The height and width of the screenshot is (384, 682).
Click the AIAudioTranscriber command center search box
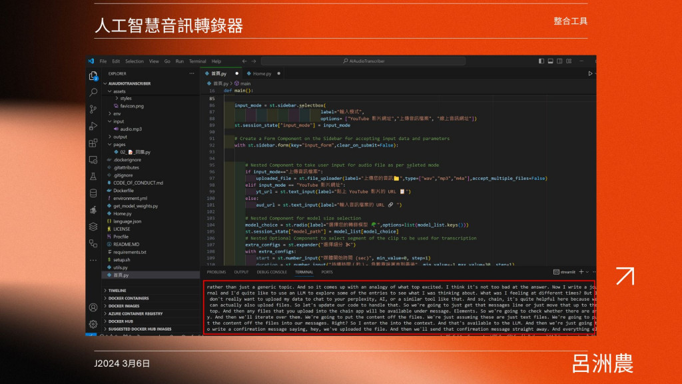click(x=363, y=61)
